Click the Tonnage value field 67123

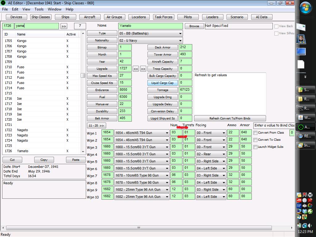click(x=185, y=90)
